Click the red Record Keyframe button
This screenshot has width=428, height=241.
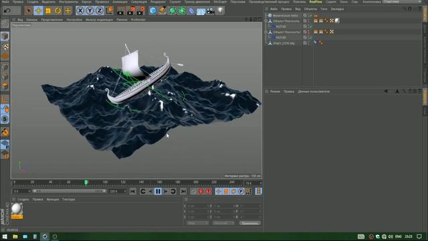click(x=201, y=191)
